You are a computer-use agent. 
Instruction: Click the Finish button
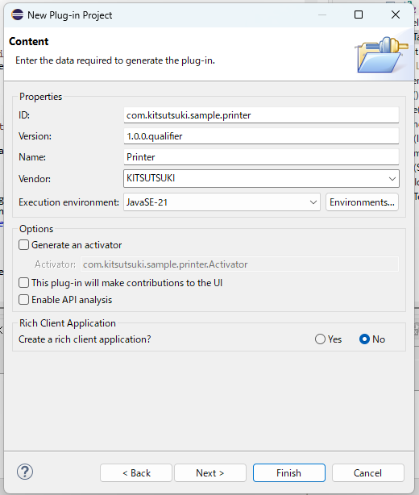289,473
